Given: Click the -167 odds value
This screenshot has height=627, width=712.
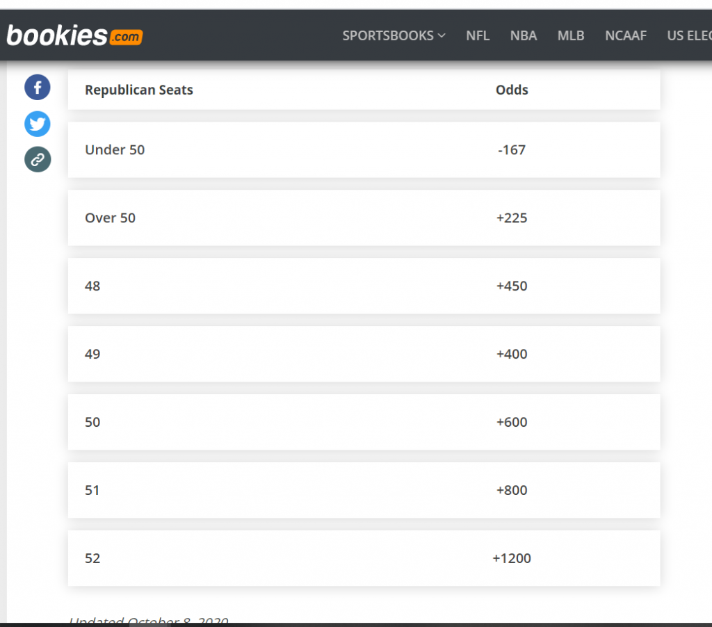Looking at the screenshot, I should point(512,149).
